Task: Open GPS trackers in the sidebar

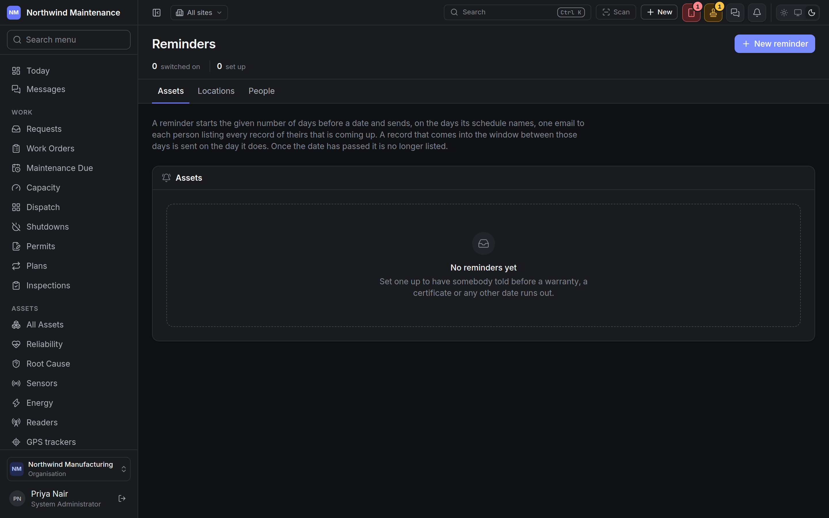Action: click(x=69, y=442)
